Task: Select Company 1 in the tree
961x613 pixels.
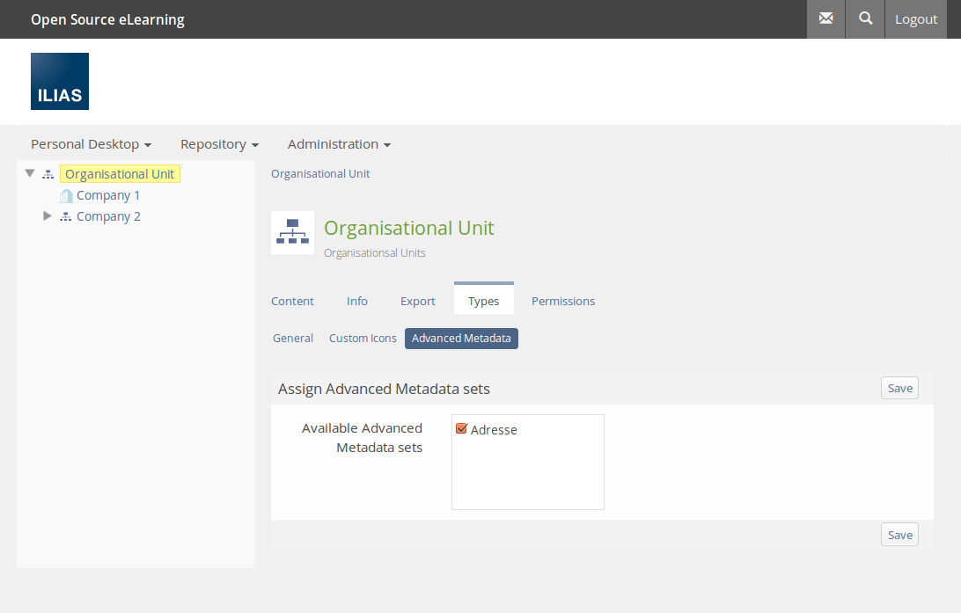Action: coord(108,195)
